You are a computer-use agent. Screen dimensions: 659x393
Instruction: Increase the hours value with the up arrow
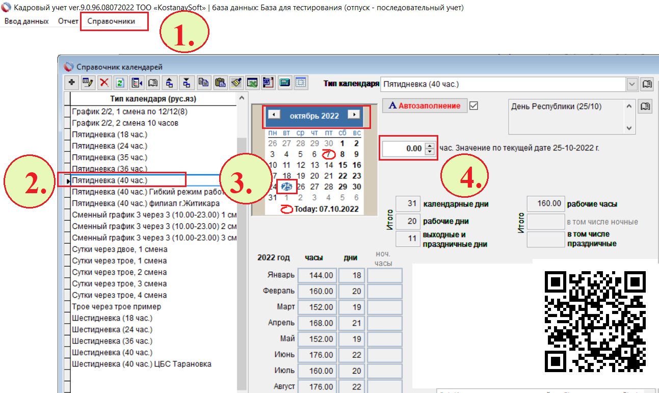click(430, 146)
